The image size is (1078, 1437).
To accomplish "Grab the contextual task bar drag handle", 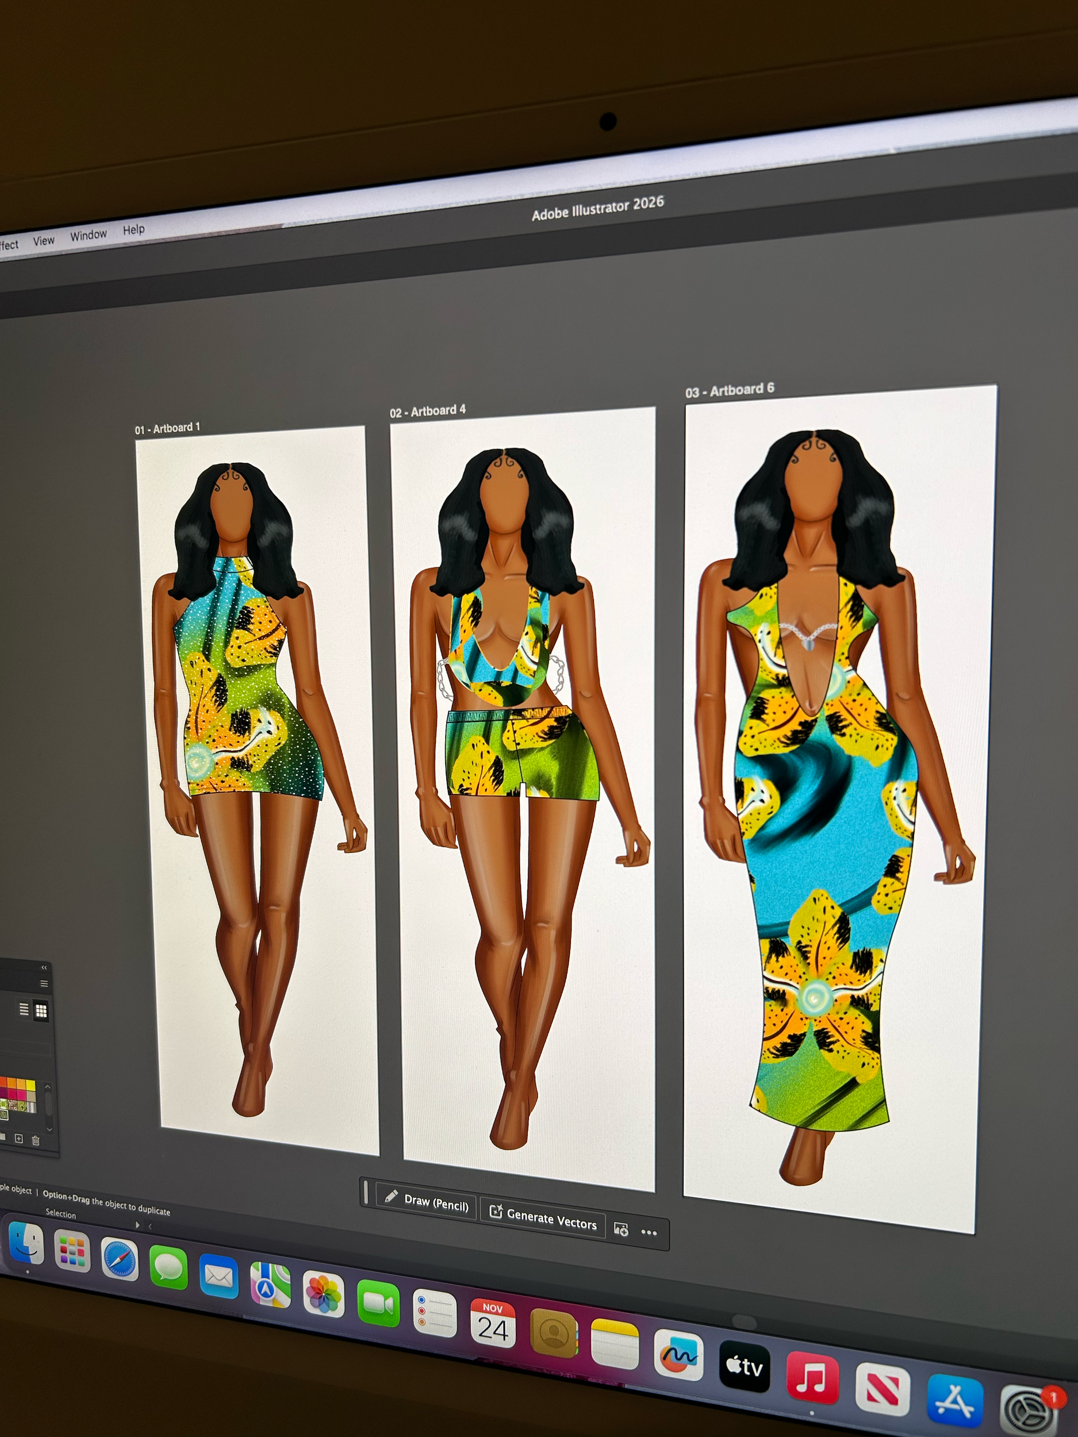I will coord(366,1192).
